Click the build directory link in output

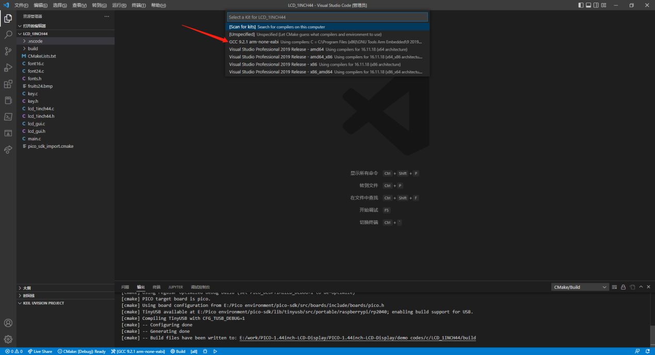point(358,338)
